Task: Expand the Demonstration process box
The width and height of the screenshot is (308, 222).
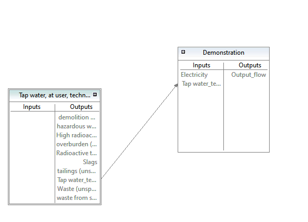Action: coord(183,52)
